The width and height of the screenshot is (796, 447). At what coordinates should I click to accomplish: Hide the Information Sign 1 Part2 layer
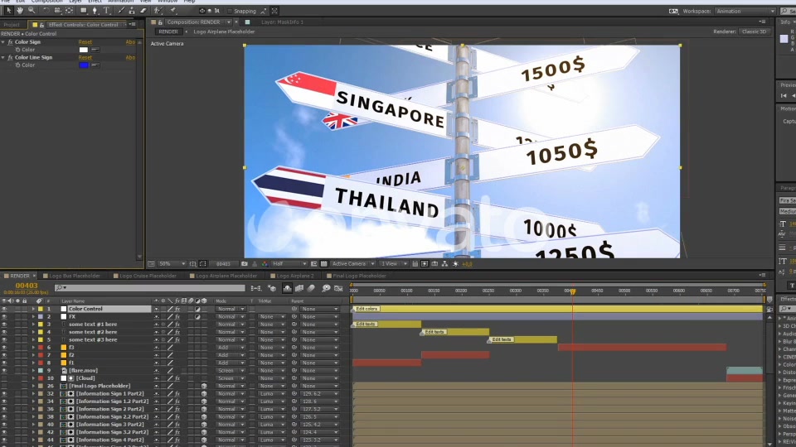click(x=4, y=393)
